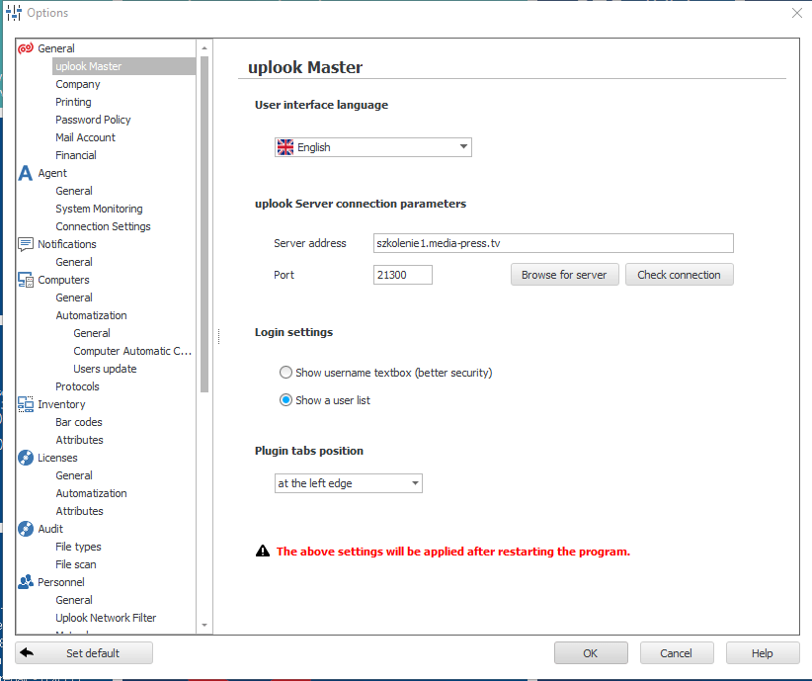Select the Notifications category label
The image size is (812, 681).
click(x=67, y=244)
